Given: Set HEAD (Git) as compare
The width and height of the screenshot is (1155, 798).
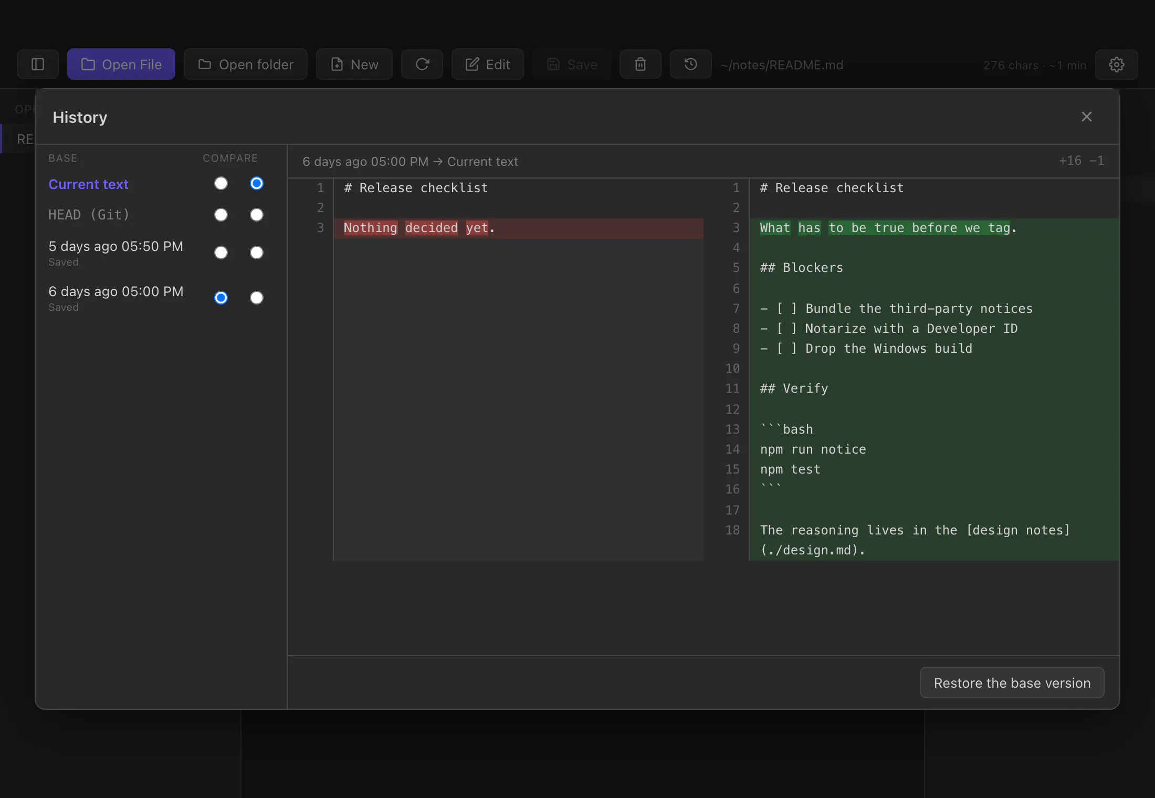Looking at the screenshot, I should point(257,215).
